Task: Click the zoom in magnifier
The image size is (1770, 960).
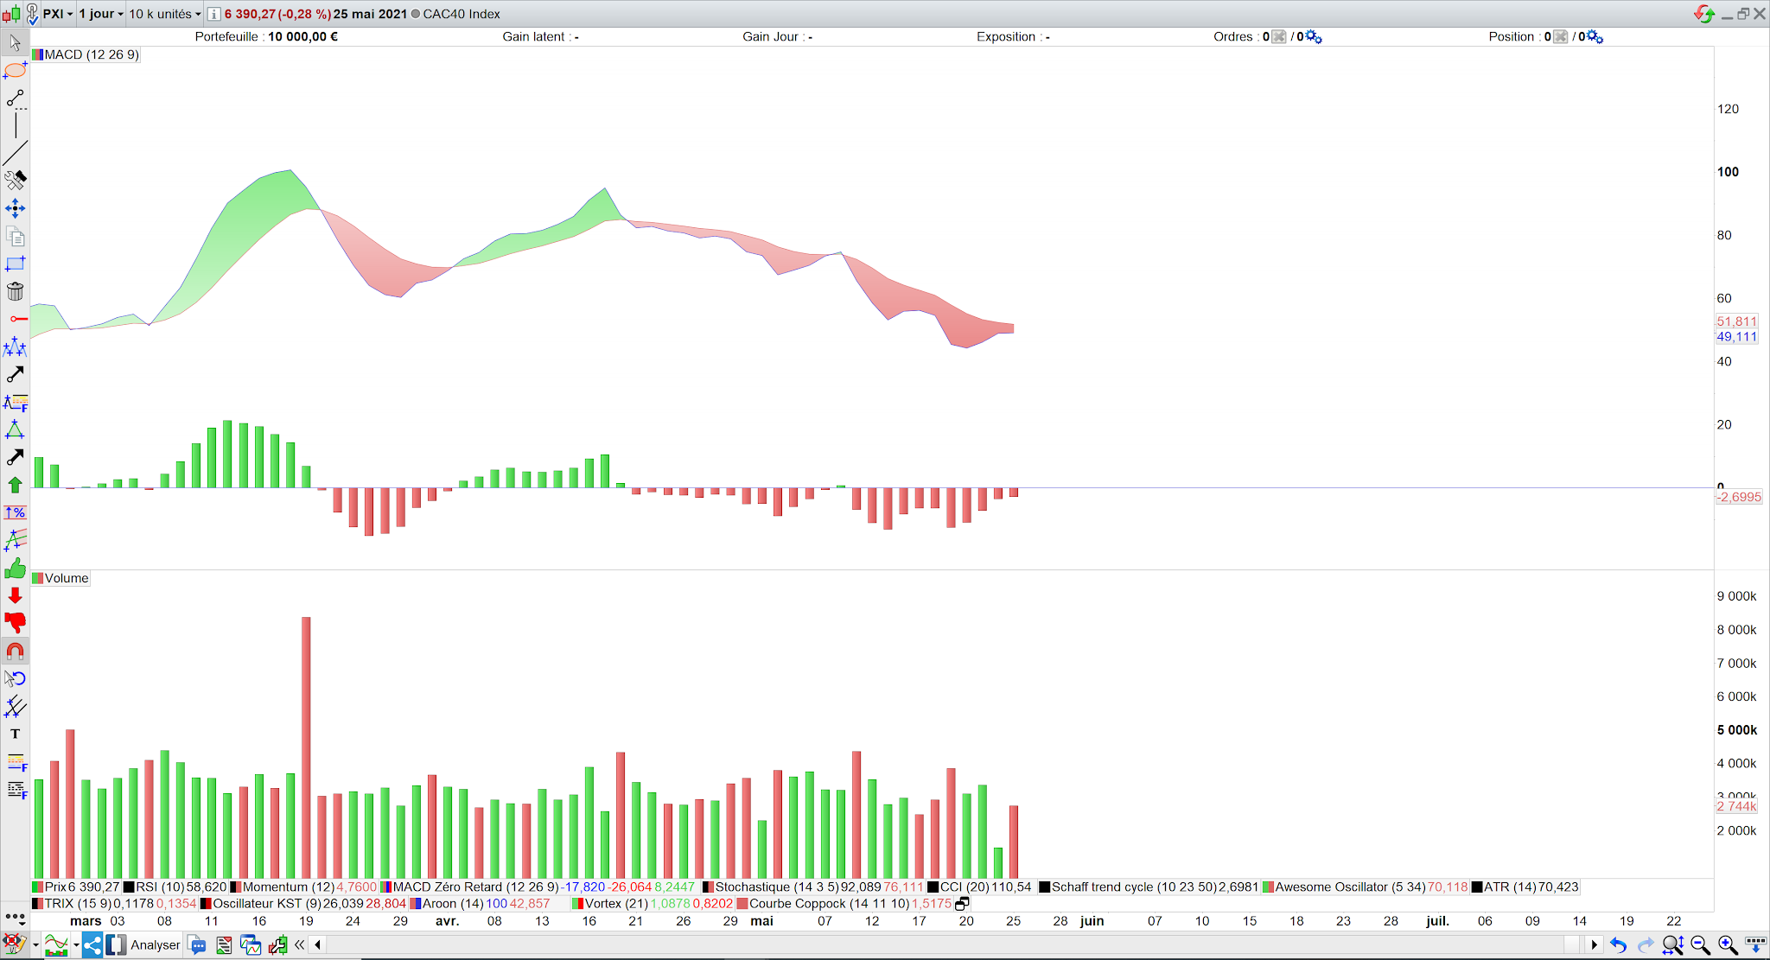Action: click(x=1728, y=945)
